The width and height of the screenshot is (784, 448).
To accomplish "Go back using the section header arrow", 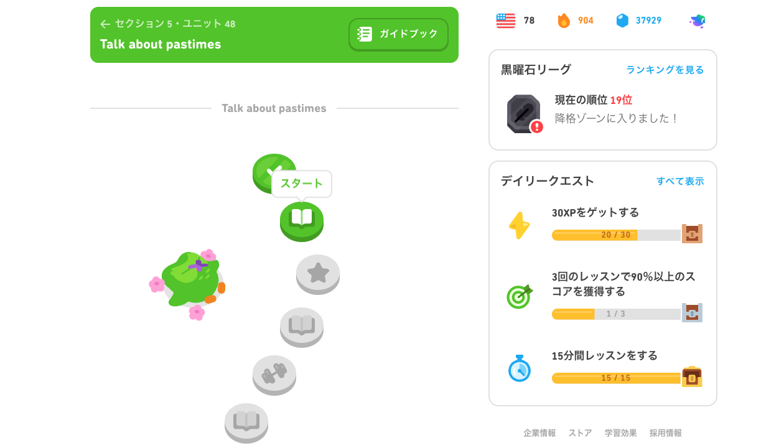I will click(x=105, y=24).
